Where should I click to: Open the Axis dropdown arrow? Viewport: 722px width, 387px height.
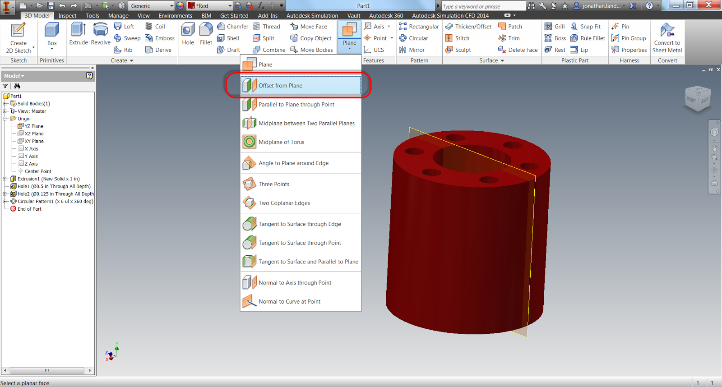click(x=389, y=27)
